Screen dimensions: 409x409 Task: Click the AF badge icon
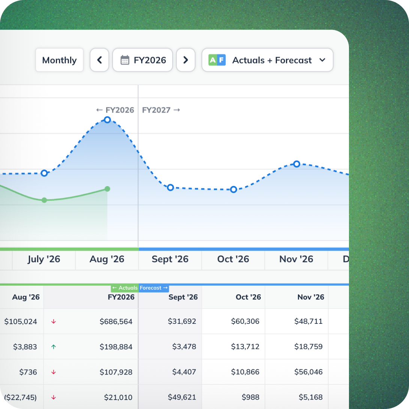(217, 60)
